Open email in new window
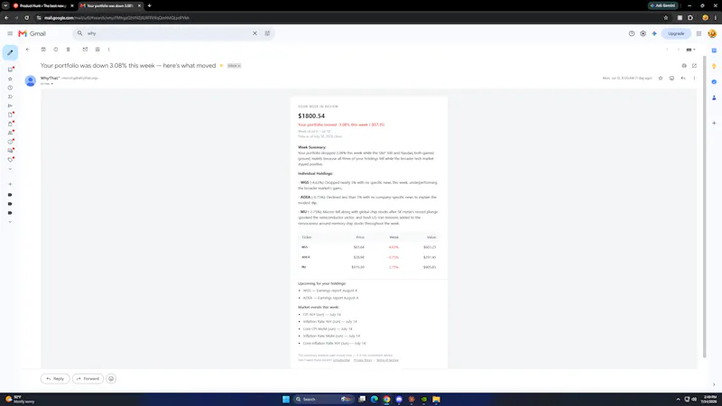722x406 pixels. (694, 66)
